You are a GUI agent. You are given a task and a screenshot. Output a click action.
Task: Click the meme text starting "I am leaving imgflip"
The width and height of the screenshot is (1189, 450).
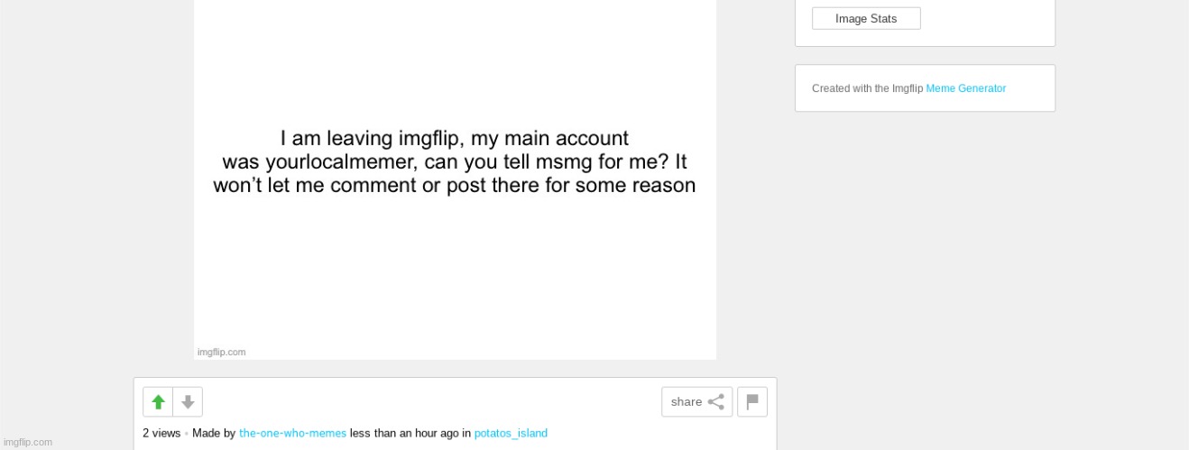[x=454, y=162]
